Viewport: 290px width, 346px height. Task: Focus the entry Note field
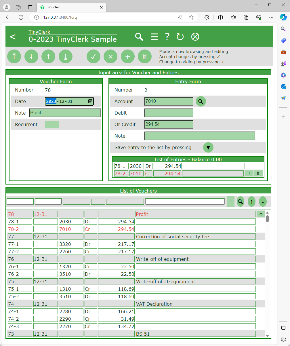200,136
